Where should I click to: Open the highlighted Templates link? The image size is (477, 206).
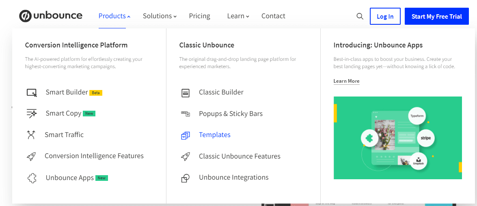pyautogui.click(x=215, y=135)
